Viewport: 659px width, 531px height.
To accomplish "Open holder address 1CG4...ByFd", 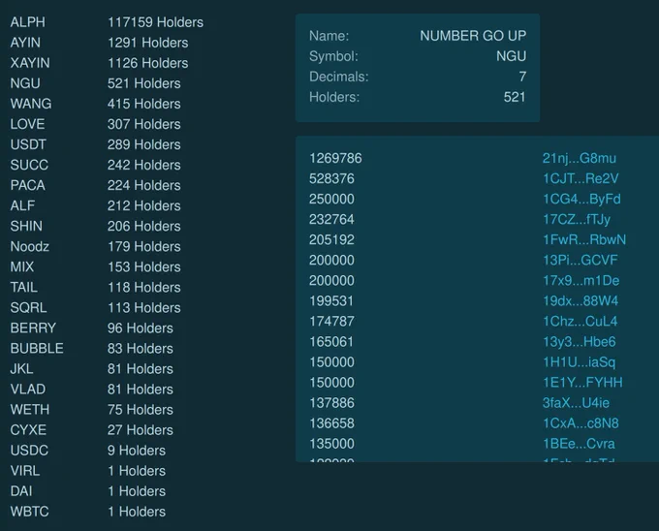I will 581,199.
